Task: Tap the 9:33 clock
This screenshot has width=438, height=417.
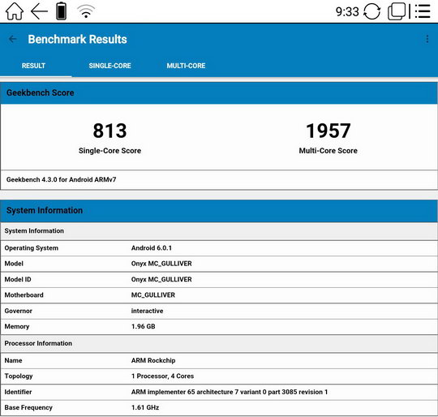Action: pyautogui.click(x=347, y=11)
